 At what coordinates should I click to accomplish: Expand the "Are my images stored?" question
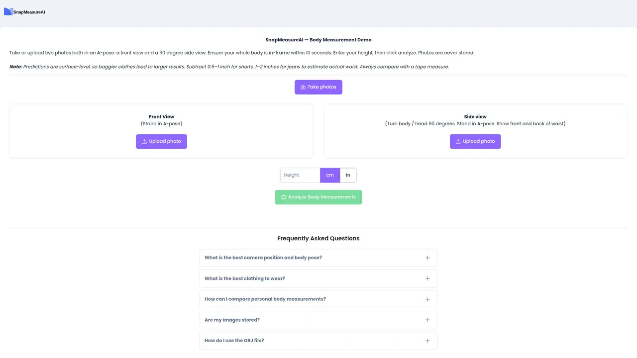[318, 320]
